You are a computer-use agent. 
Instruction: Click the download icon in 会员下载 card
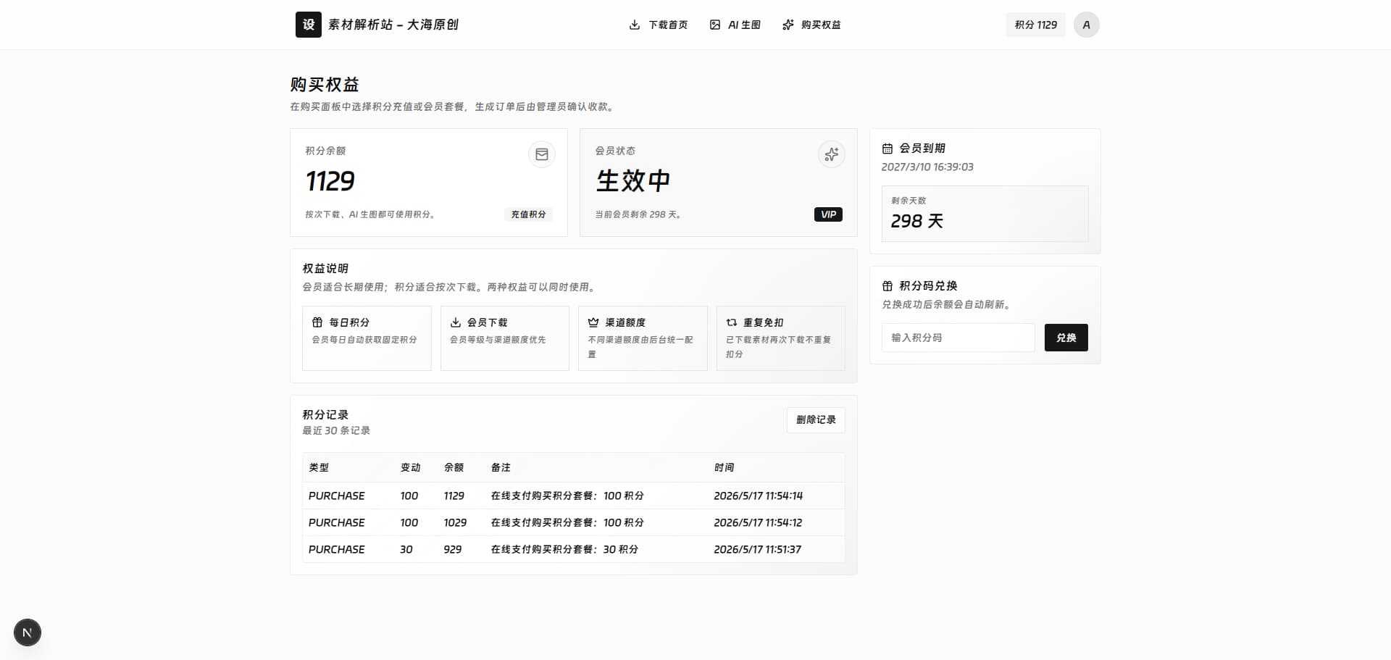click(456, 322)
